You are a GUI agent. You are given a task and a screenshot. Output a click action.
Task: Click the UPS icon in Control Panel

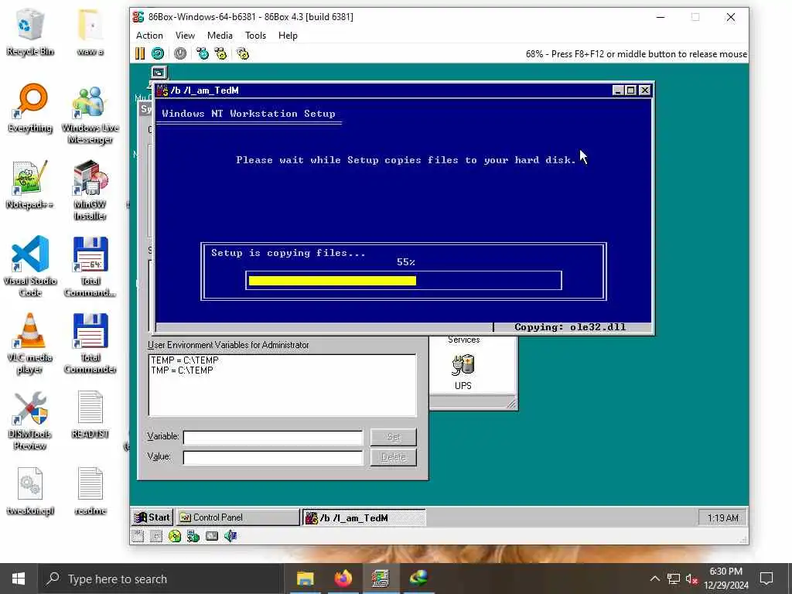click(463, 372)
